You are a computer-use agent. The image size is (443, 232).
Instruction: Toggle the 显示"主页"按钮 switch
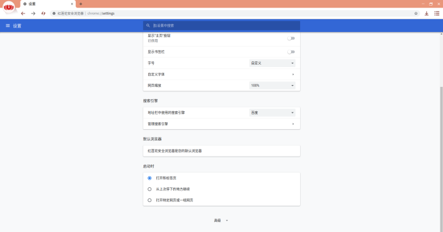click(x=291, y=38)
